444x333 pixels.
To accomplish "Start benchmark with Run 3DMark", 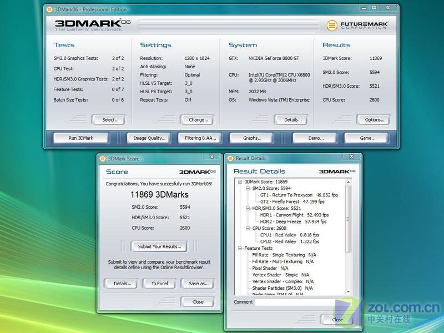I will coord(81,138).
